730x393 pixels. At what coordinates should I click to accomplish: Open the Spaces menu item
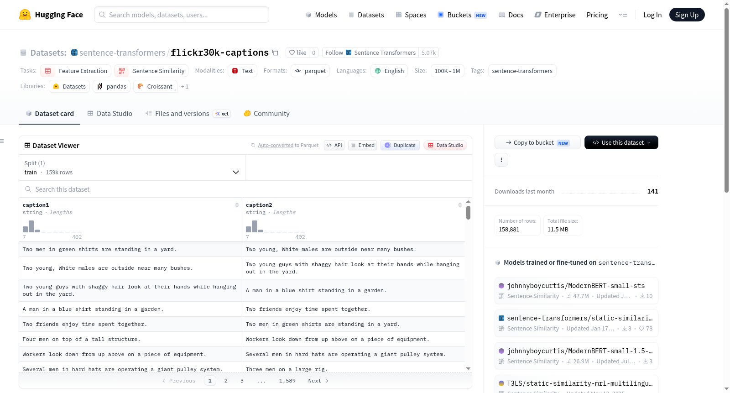(x=411, y=15)
